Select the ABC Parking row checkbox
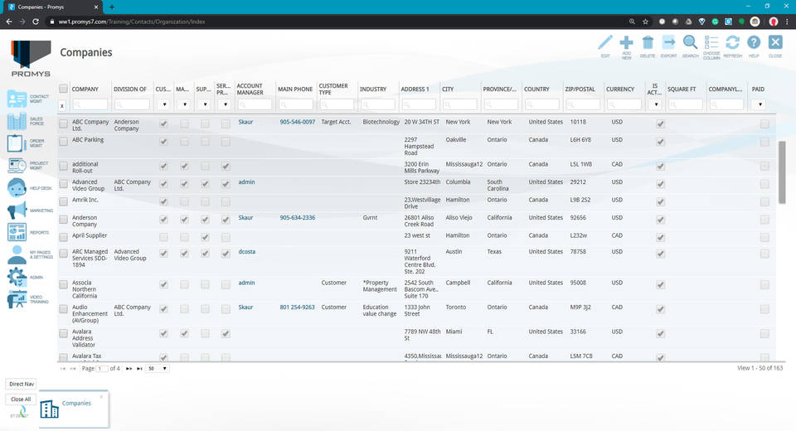 click(x=63, y=142)
